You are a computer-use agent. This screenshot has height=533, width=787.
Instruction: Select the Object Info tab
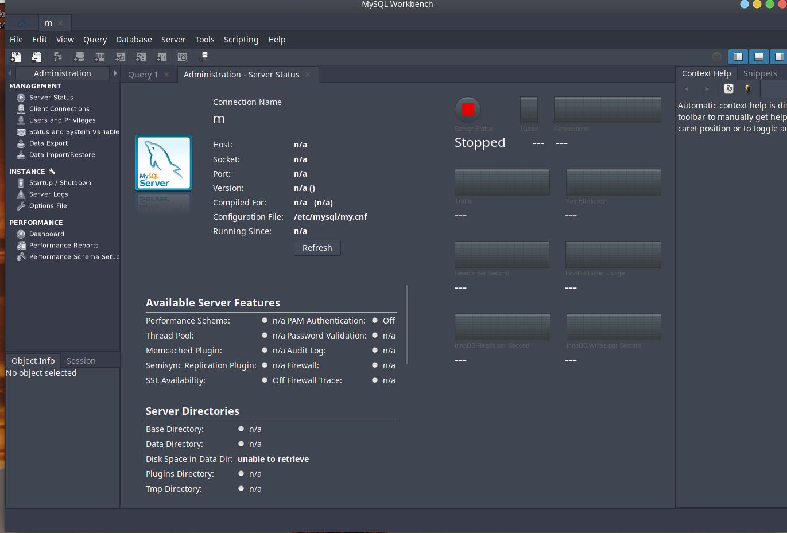pyautogui.click(x=33, y=361)
